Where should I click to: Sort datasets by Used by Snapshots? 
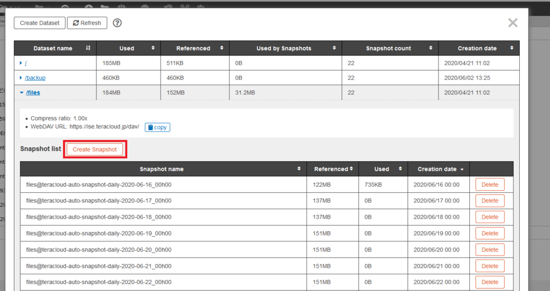pyautogui.click(x=285, y=48)
